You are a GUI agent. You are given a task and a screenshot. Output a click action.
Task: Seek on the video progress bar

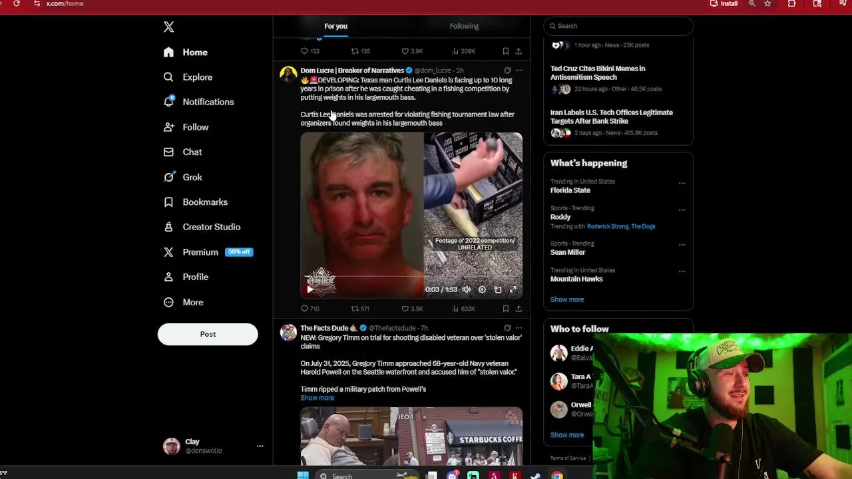coord(411,277)
